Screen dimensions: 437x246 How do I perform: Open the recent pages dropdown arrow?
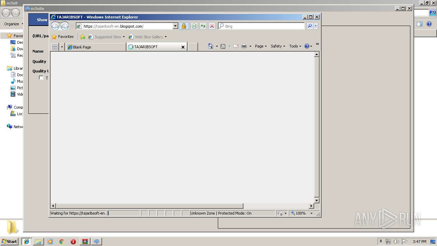tap(72, 26)
